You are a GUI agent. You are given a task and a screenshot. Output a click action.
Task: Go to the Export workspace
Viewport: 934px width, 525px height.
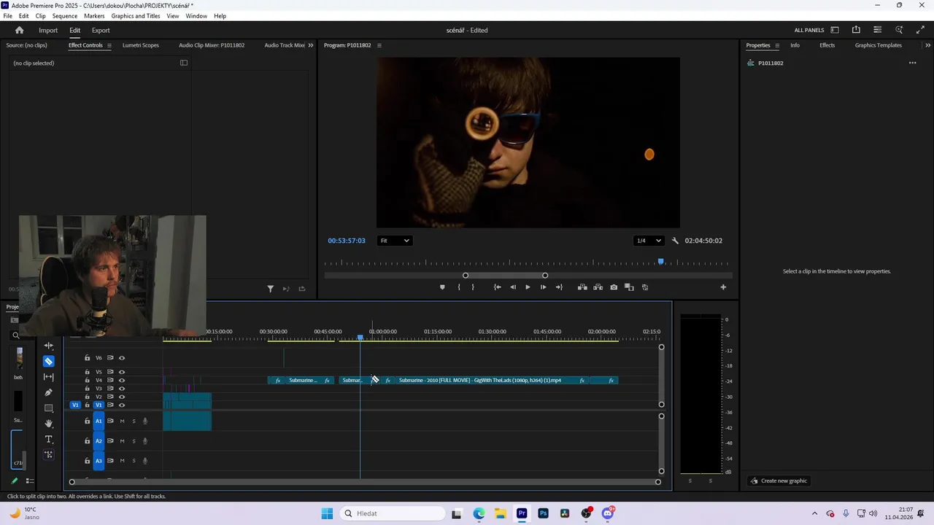pyautogui.click(x=101, y=30)
